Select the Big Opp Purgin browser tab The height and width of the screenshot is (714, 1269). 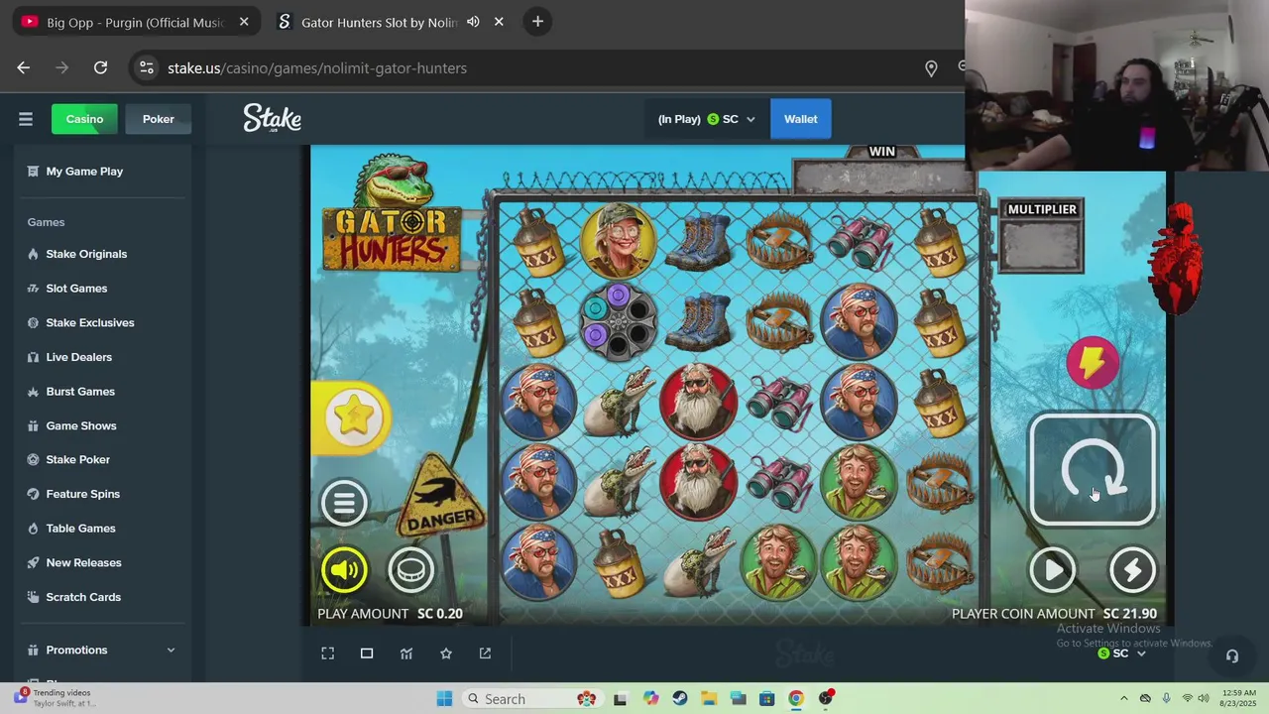(x=136, y=22)
